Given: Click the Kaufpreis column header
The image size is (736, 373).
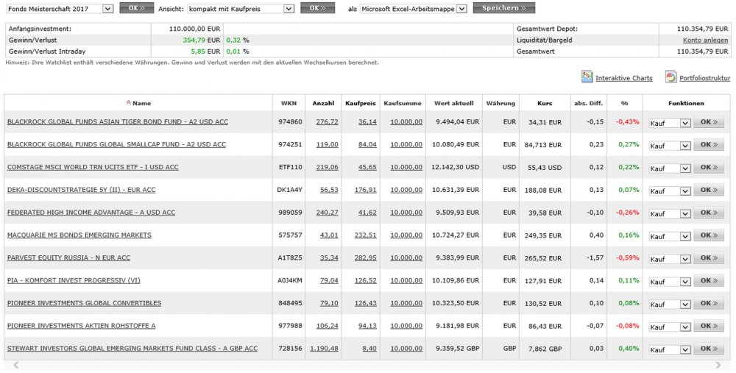Looking at the screenshot, I should tap(361, 103).
